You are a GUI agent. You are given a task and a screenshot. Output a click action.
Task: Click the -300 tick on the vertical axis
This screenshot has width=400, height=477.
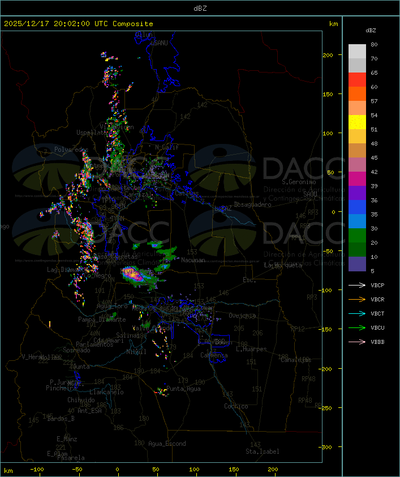[x=325, y=447]
